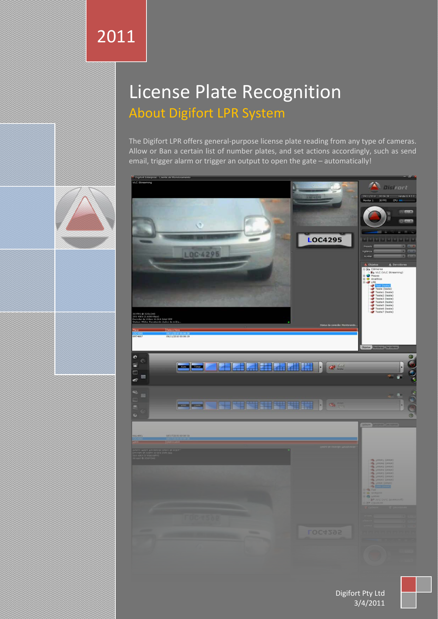
Task: Click the PTZ joystick center red triangle
Action: (x=374, y=217)
